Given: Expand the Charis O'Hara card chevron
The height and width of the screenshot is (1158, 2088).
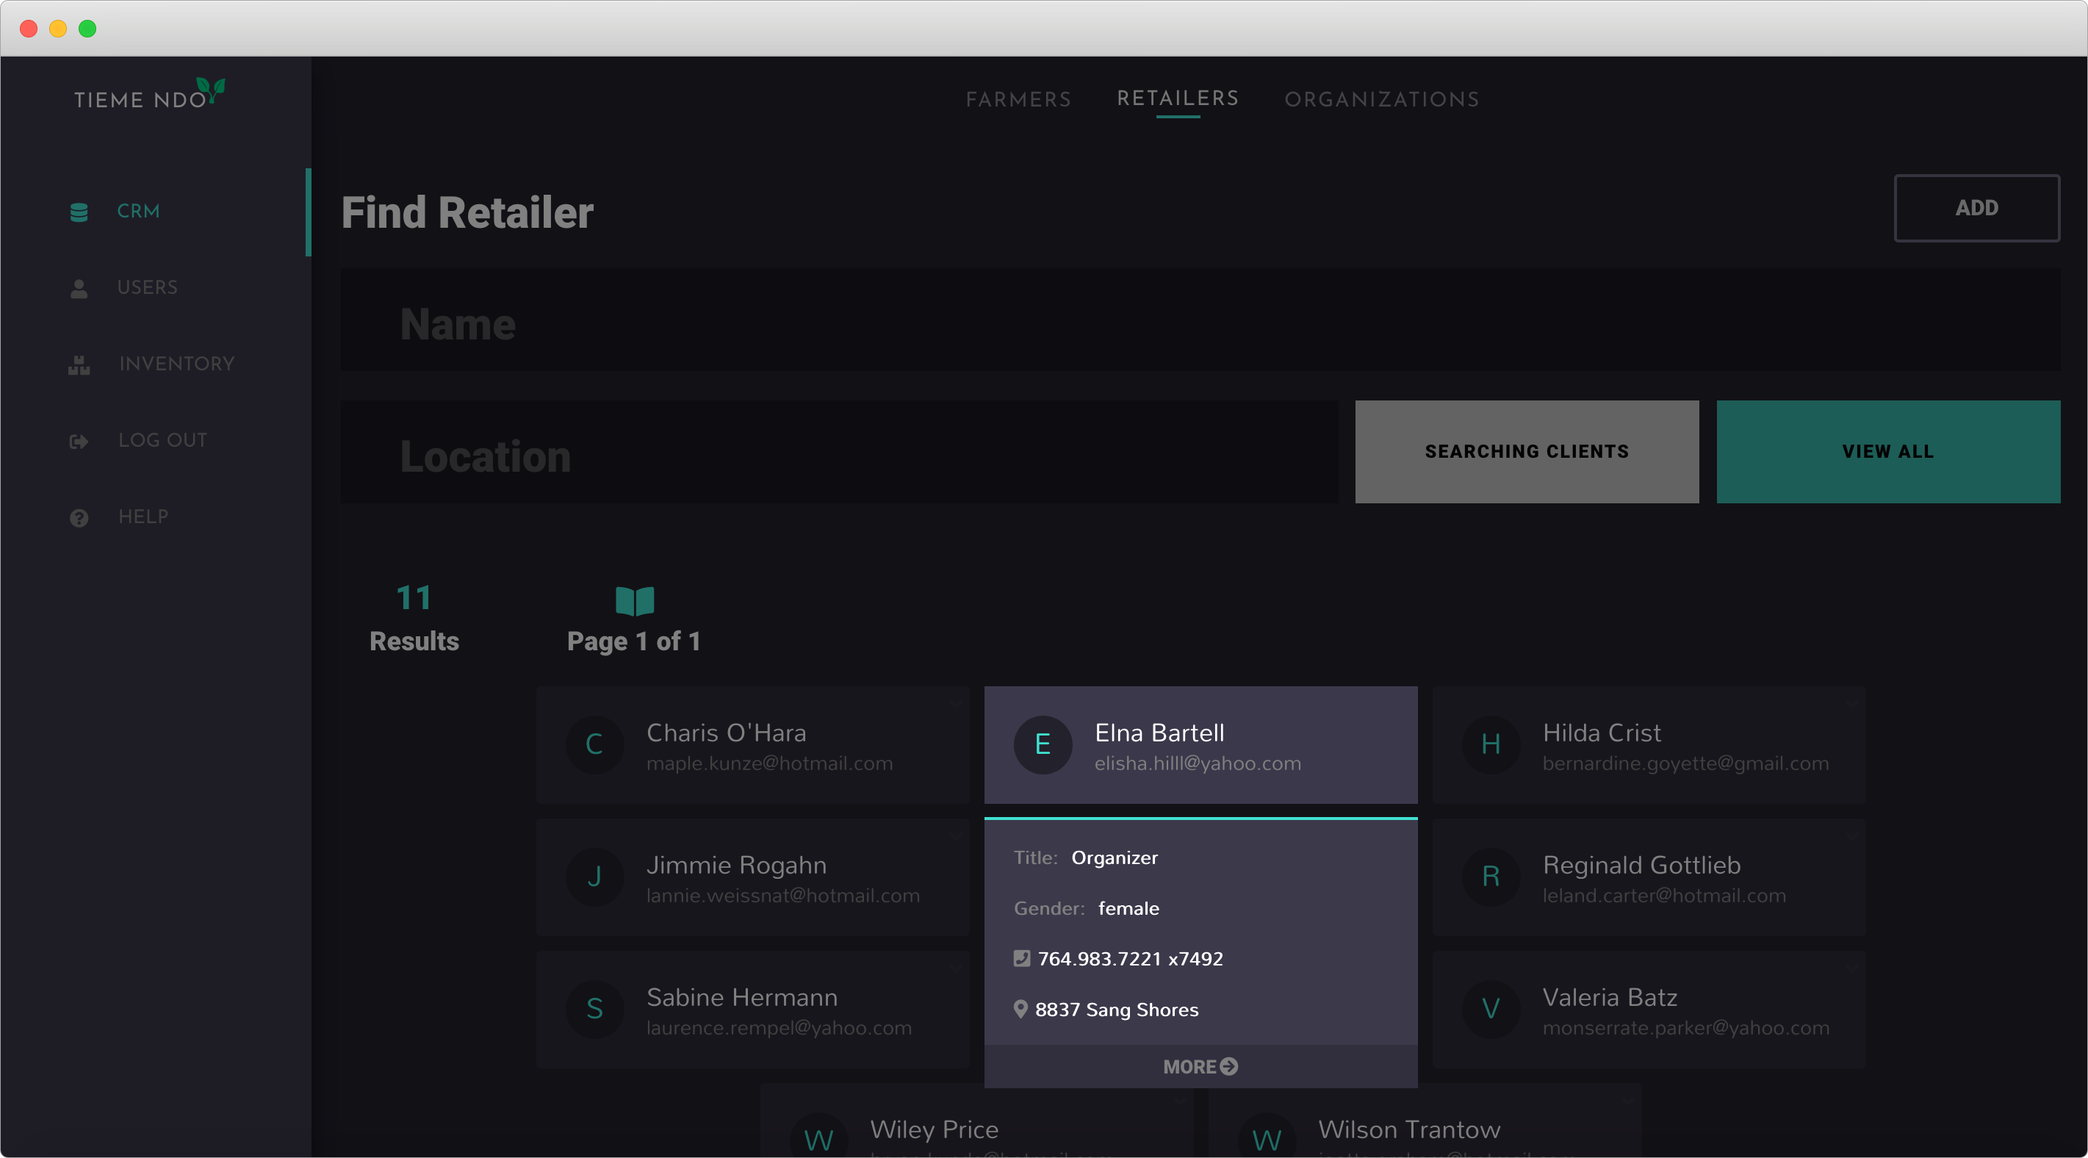Looking at the screenshot, I should pyautogui.click(x=956, y=704).
